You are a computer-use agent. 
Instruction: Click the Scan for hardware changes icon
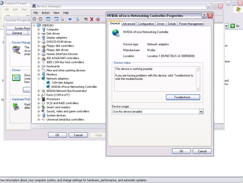[78, 19]
